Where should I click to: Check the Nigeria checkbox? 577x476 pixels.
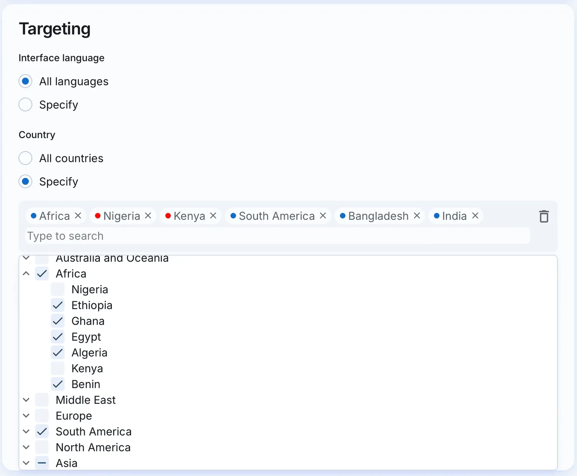pos(58,290)
